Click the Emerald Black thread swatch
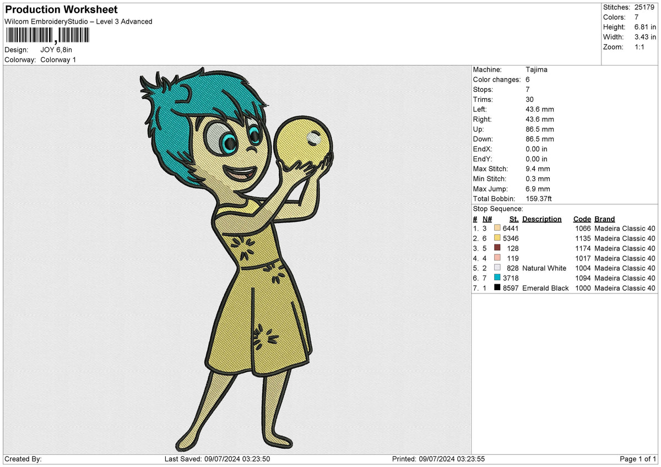This screenshot has width=661, height=467. tap(497, 287)
